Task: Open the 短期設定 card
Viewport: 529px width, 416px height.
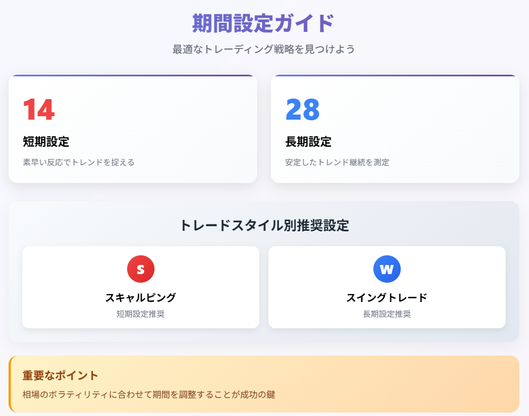Action: coord(133,129)
